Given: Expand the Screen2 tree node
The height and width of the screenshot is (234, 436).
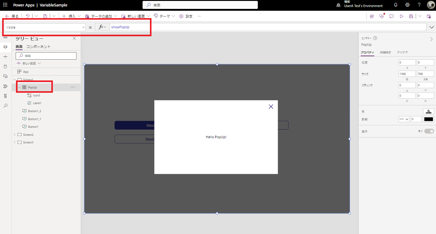Looking at the screenshot, I should click(14, 135).
